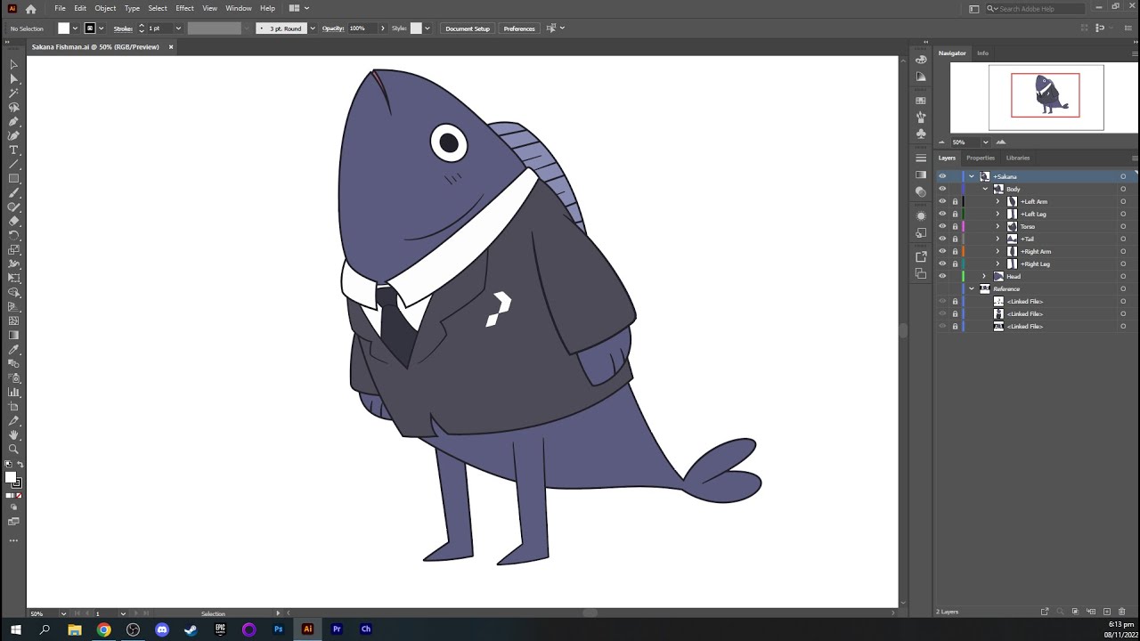Open the Effect menu
Image resolution: width=1140 pixels, height=641 pixels.
[x=184, y=8]
